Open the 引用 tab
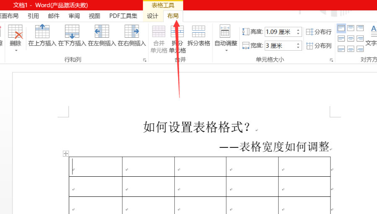Image resolution: width=377 pixels, height=214 pixels. pos(33,16)
